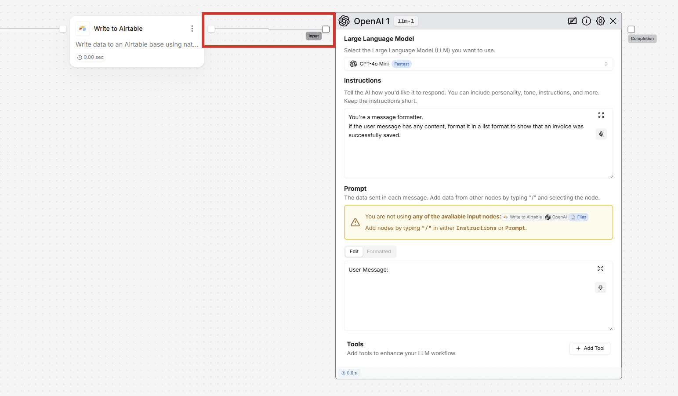Image resolution: width=678 pixels, height=396 pixels.
Task: Click the warning triangle icon in the Prompt notice
Action: click(355, 222)
